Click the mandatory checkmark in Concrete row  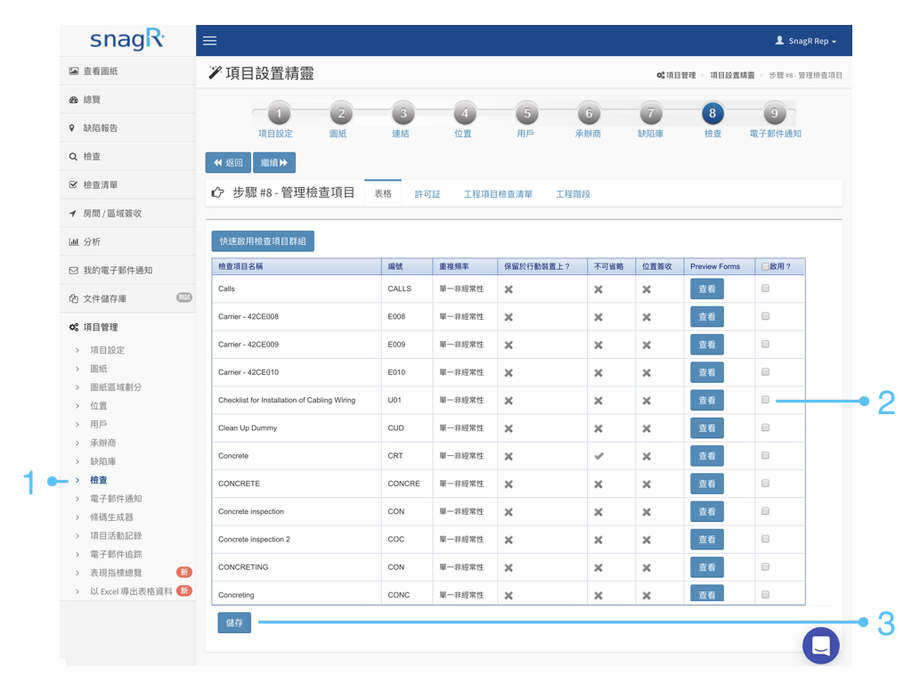[598, 456]
